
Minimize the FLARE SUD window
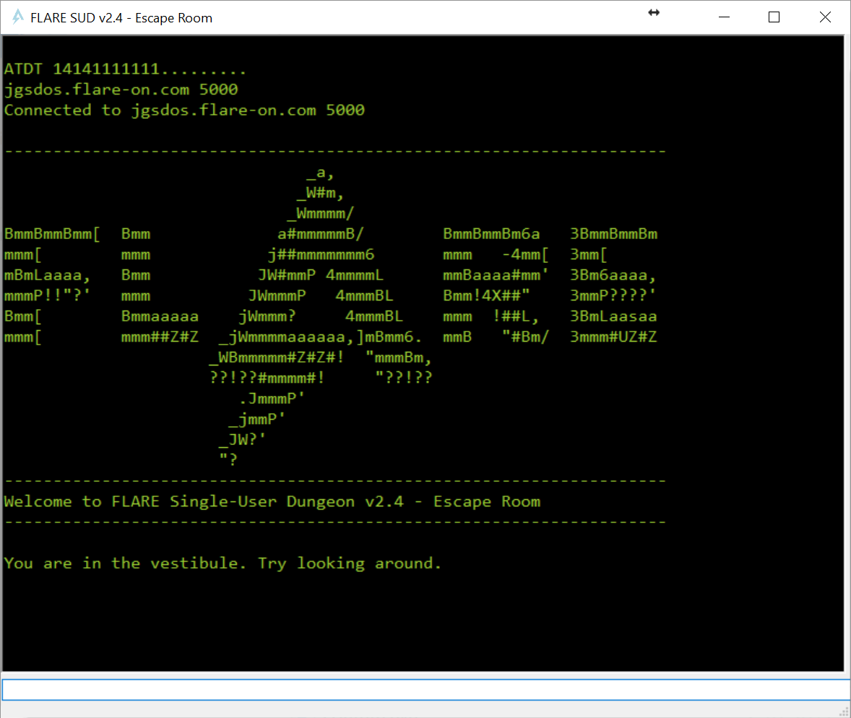724,16
